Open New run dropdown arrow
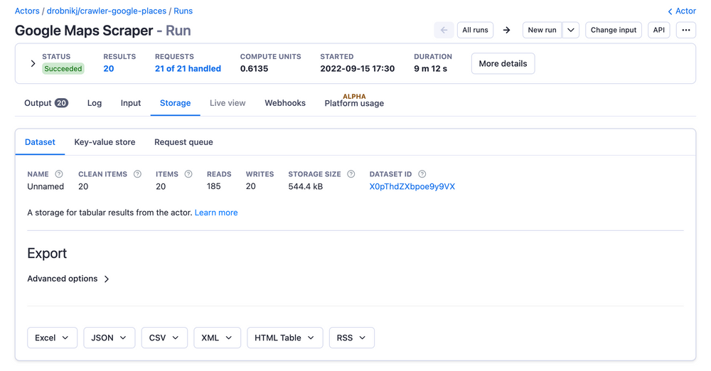This screenshot has height=371, width=711. pos(571,30)
